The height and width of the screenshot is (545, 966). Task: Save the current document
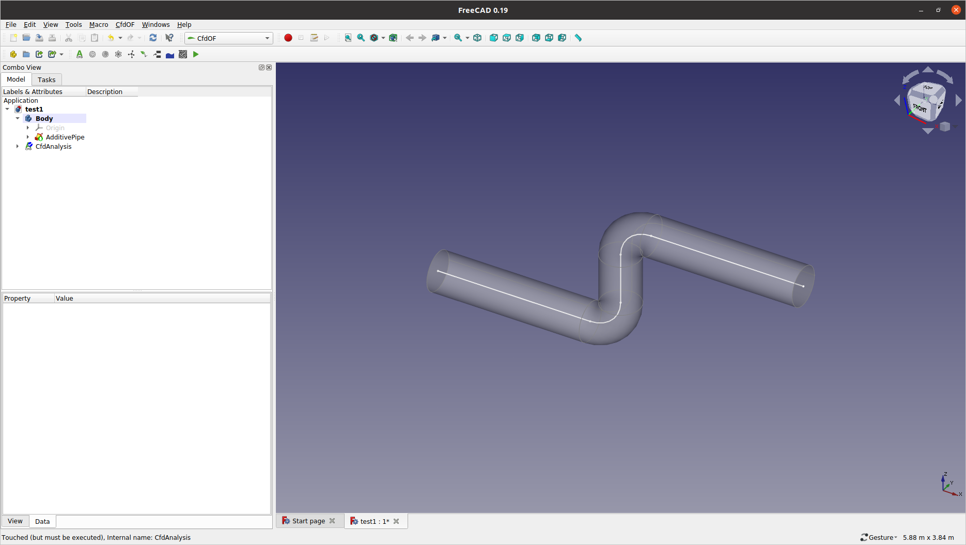(x=39, y=38)
